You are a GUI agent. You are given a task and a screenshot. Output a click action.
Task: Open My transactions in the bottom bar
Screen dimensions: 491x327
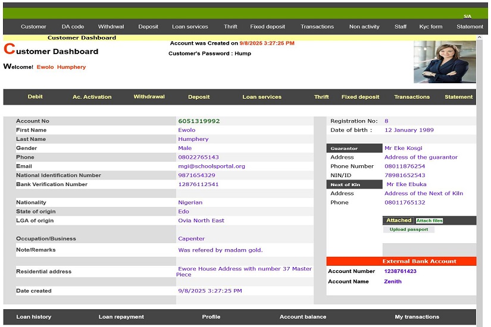coord(417,317)
